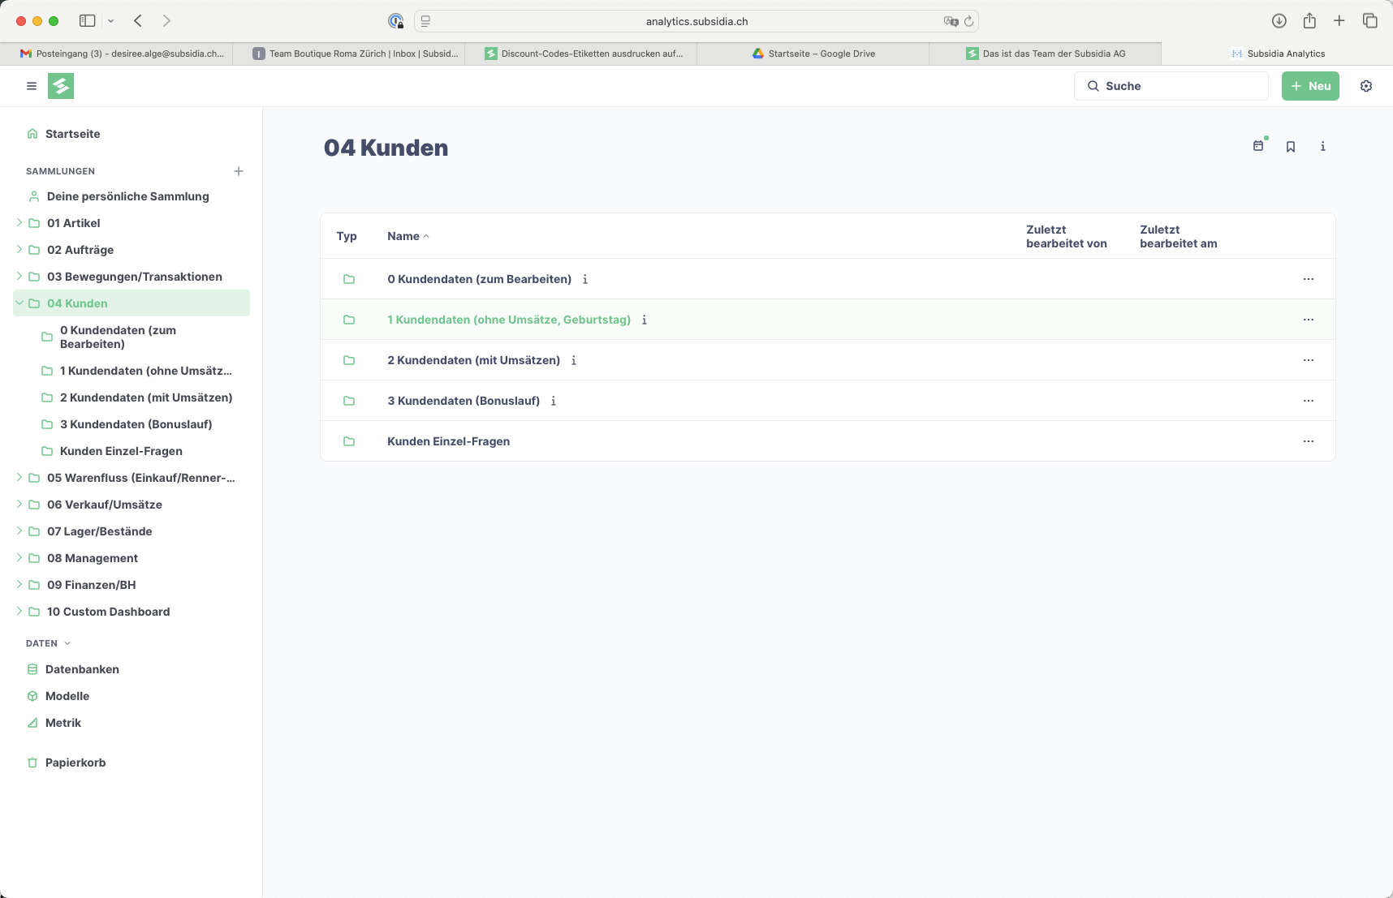Screen dimensions: 1393x898
Task: Open Papierkorb in sidebar
Action: pyautogui.click(x=75, y=763)
